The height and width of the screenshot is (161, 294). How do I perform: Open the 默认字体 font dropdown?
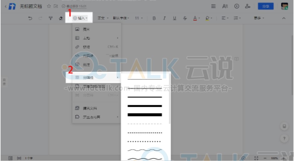click(121, 18)
